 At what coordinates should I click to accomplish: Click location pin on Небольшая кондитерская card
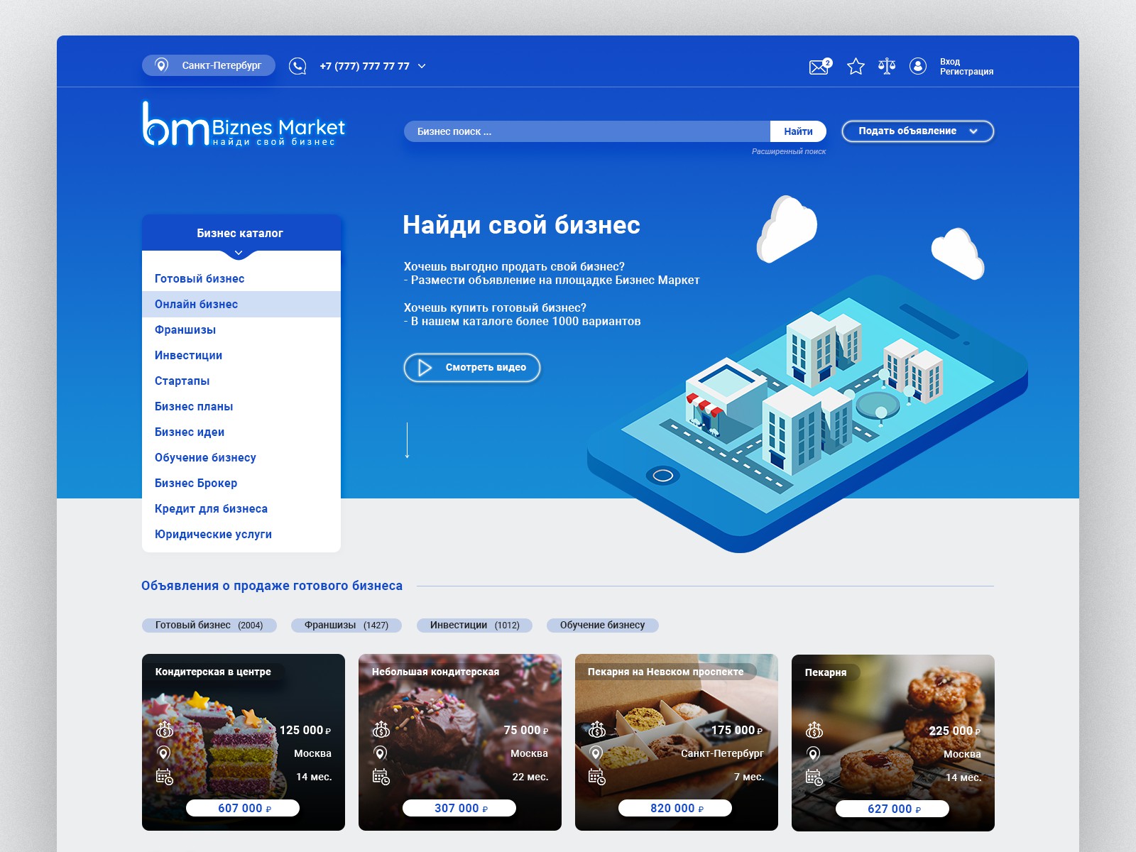coord(381,753)
